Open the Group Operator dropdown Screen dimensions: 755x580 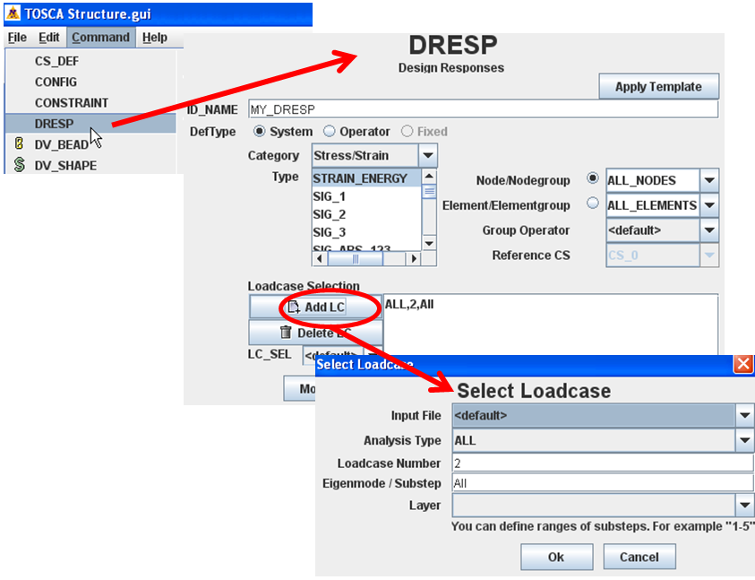pos(708,230)
